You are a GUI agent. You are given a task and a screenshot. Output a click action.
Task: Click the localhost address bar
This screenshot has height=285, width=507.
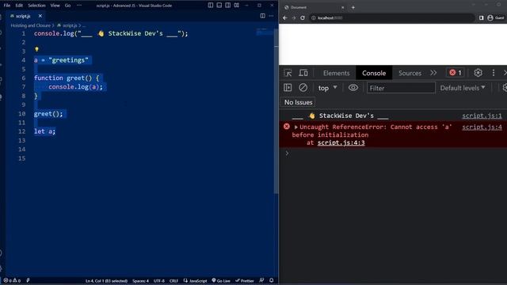(391, 17)
